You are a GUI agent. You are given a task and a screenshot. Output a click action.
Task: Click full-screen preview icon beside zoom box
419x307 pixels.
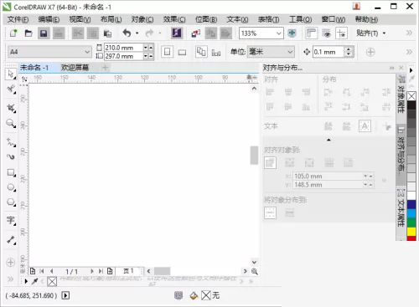pyautogui.click(x=292, y=33)
